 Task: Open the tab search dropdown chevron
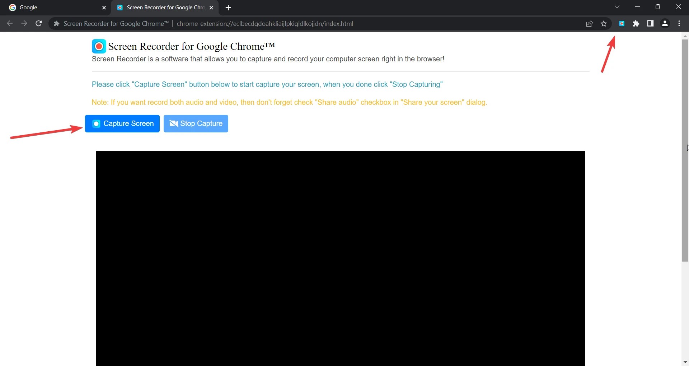(x=618, y=6)
